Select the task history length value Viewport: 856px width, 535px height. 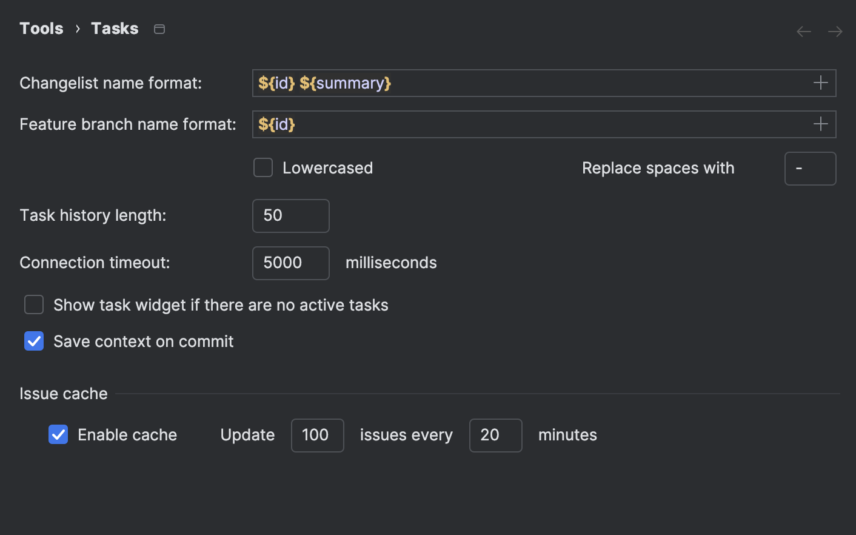coord(290,215)
